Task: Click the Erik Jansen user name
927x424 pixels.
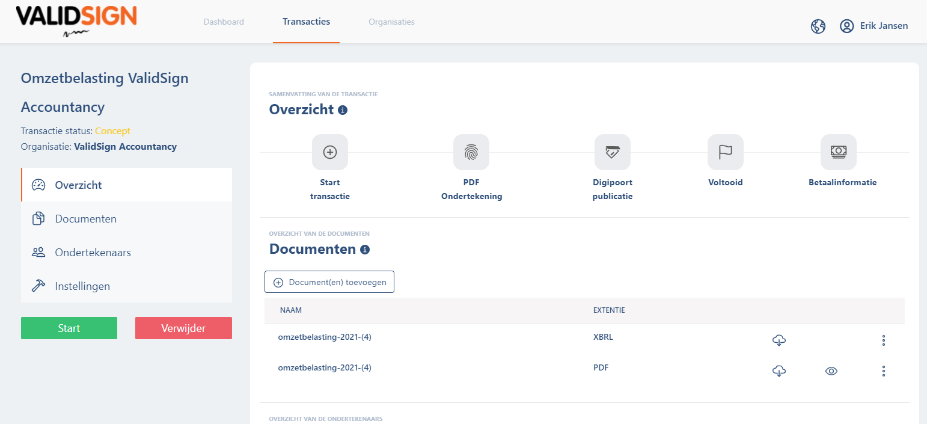Action: (884, 26)
